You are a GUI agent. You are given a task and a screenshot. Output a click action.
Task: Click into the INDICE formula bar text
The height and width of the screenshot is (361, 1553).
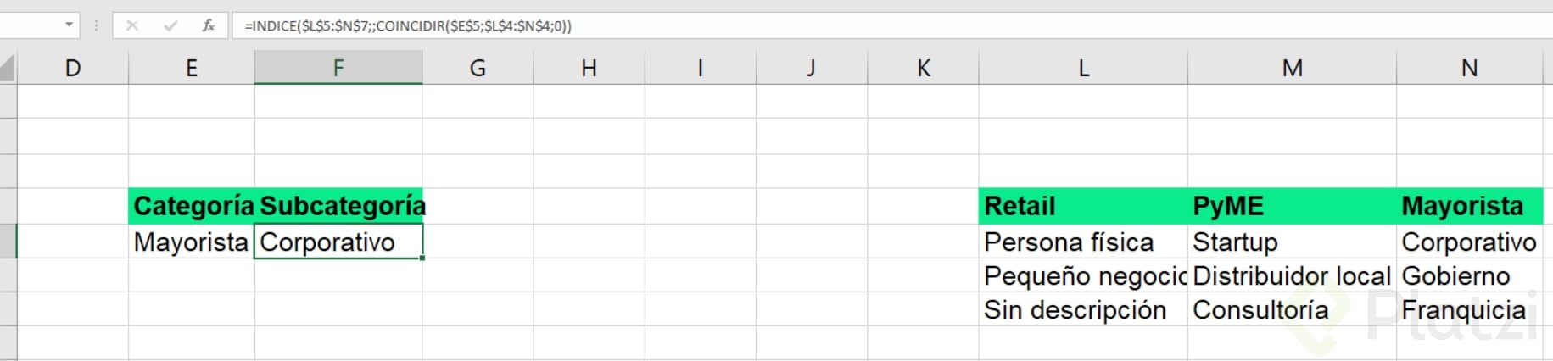click(407, 26)
